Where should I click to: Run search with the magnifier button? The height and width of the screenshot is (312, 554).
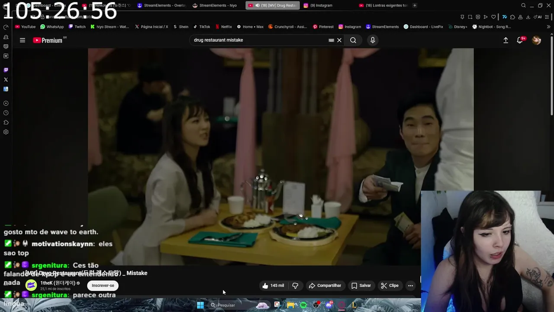353,40
